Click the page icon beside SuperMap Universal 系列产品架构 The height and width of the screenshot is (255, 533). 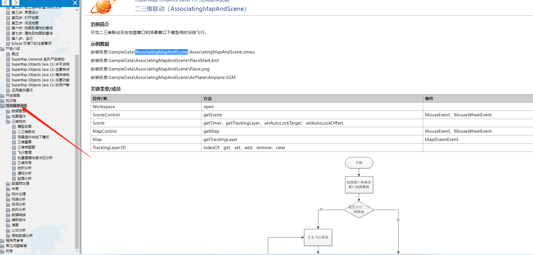point(8,59)
